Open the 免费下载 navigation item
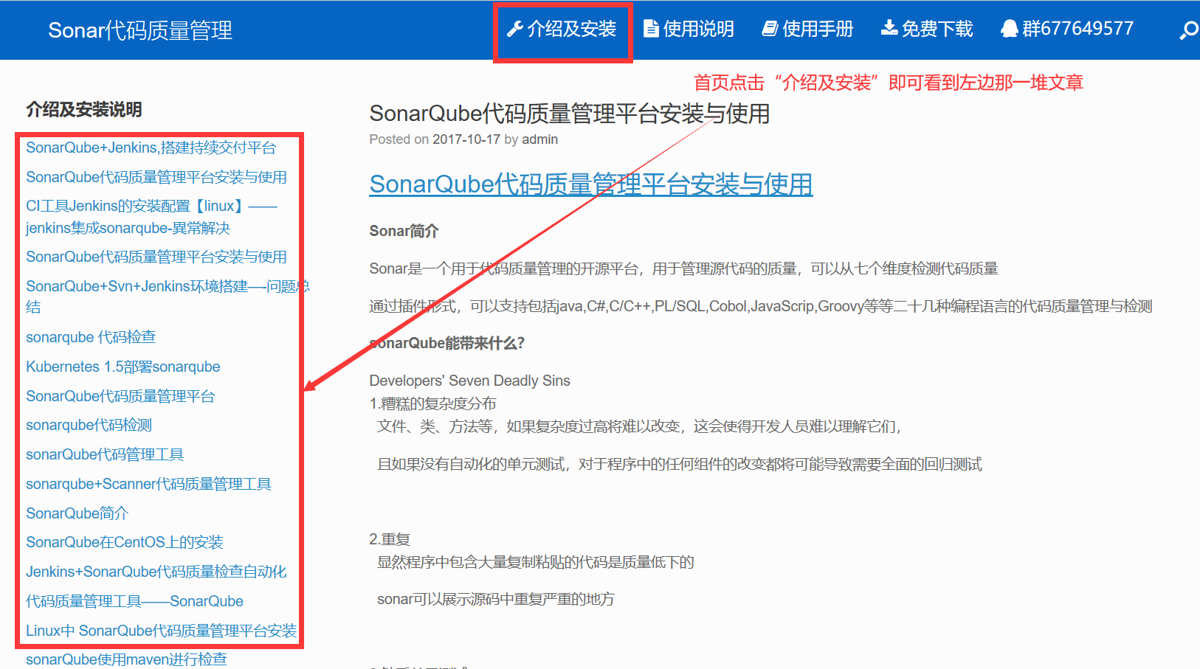This screenshot has height=669, width=1200. coord(939,28)
